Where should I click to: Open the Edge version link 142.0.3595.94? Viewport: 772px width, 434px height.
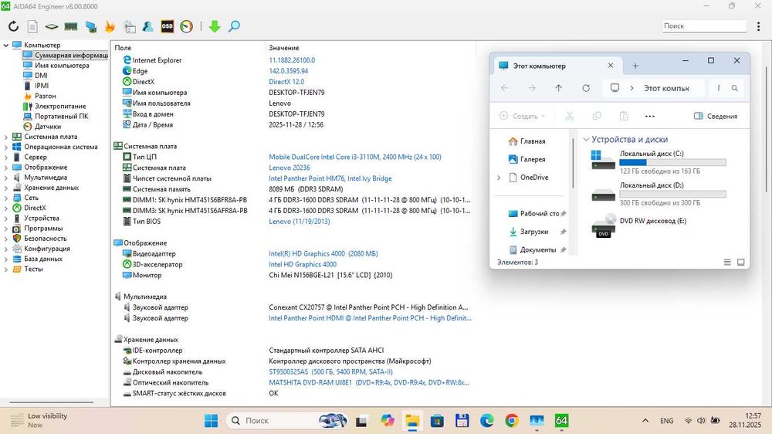click(289, 71)
